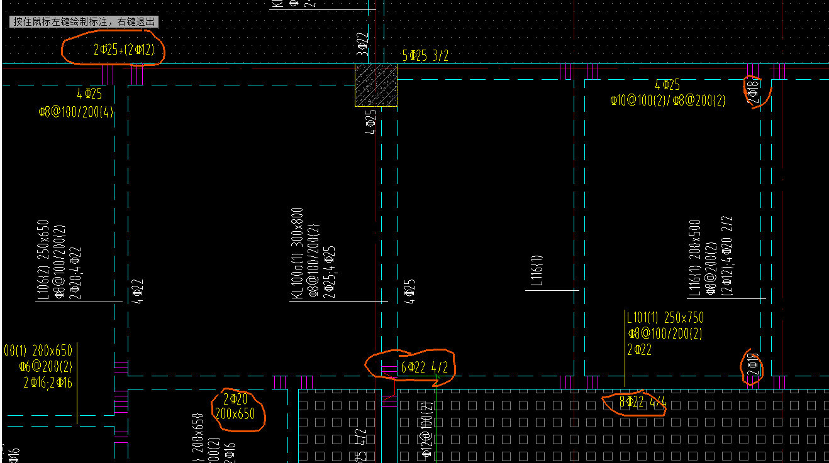Click Φ8@100/200(2) text under L101(1)
This screenshot has height=463, width=829.
point(664,334)
